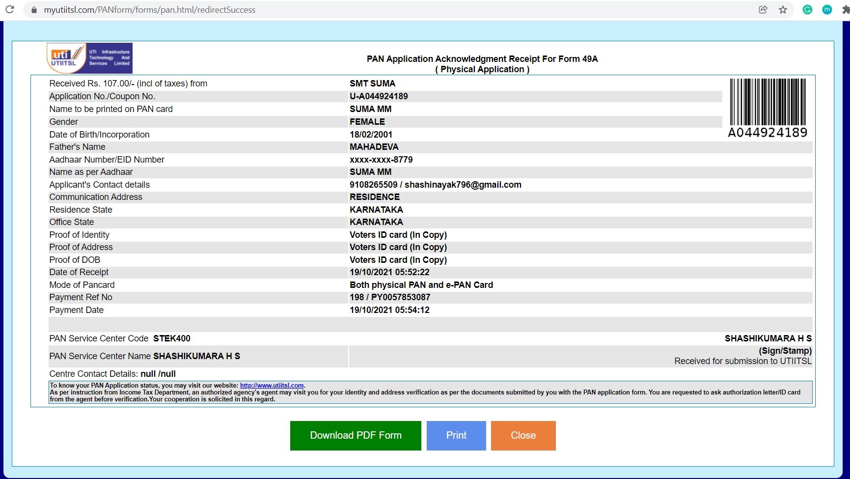Click 'Name as per Aadhaar' label
Screen dimensions: 850x479
(91, 172)
